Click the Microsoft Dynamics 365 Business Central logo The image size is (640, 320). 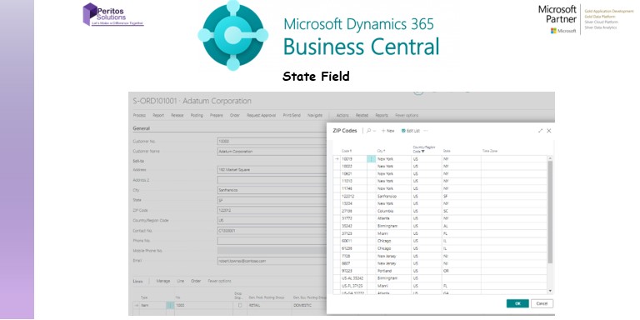click(x=319, y=36)
